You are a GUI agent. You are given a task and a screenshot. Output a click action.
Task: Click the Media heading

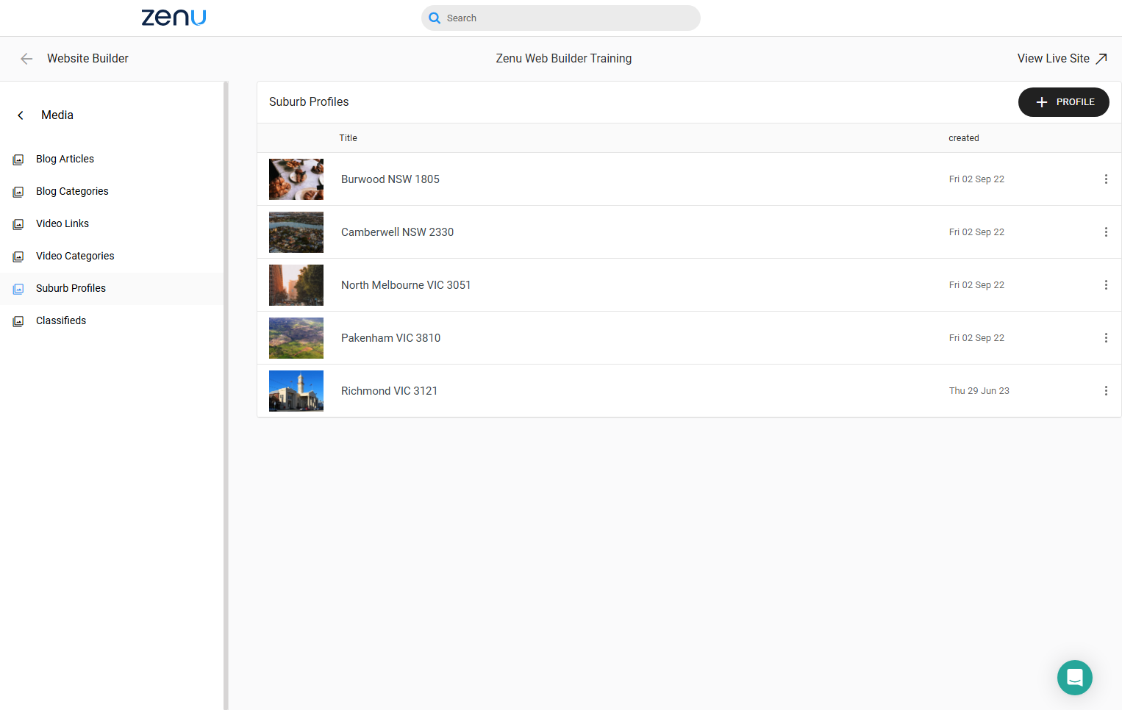click(57, 115)
